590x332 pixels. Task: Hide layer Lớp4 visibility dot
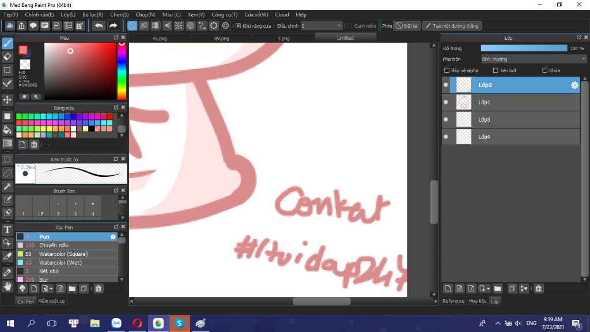coord(446,137)
